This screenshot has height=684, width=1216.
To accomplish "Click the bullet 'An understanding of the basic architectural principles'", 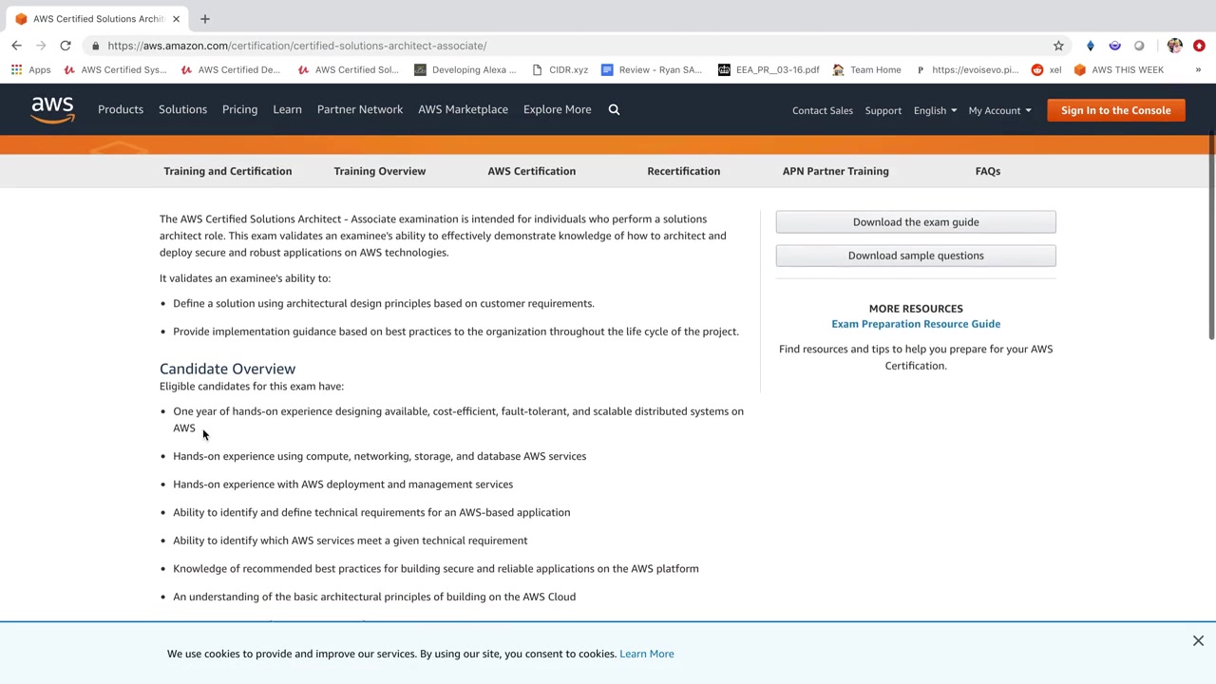I will point(374,597).
